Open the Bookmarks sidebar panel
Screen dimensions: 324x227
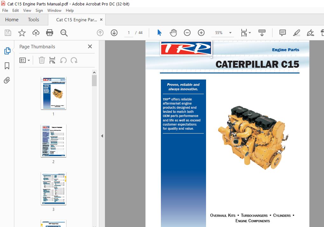coord(7,66)
